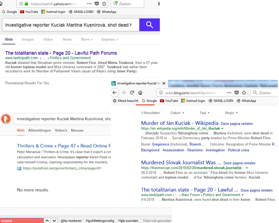Open Gregorovce link in Wikipedia burial line
The height and width of the screenshot is (223, 279).
161,144
